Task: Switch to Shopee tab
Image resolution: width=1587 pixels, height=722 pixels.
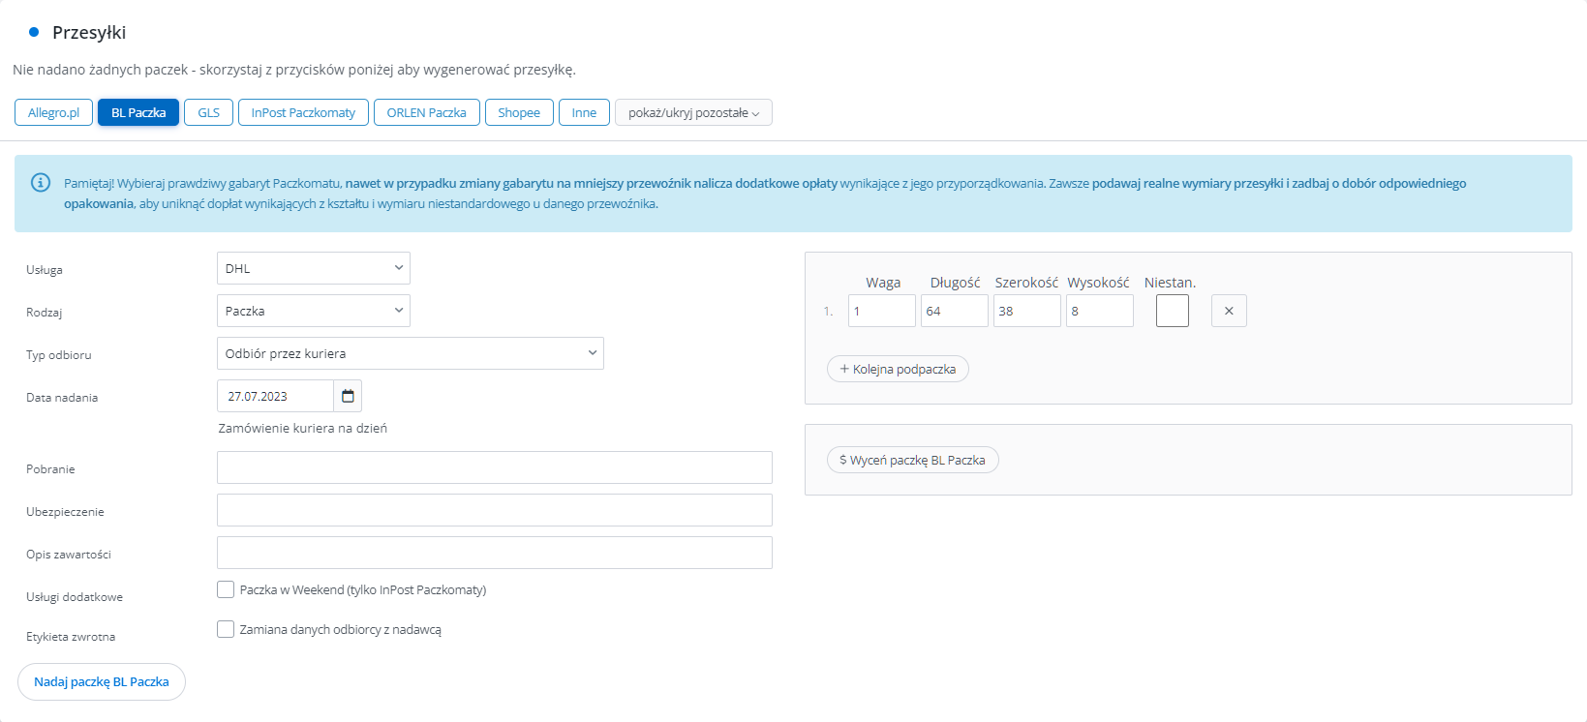Action: (519, 112)
